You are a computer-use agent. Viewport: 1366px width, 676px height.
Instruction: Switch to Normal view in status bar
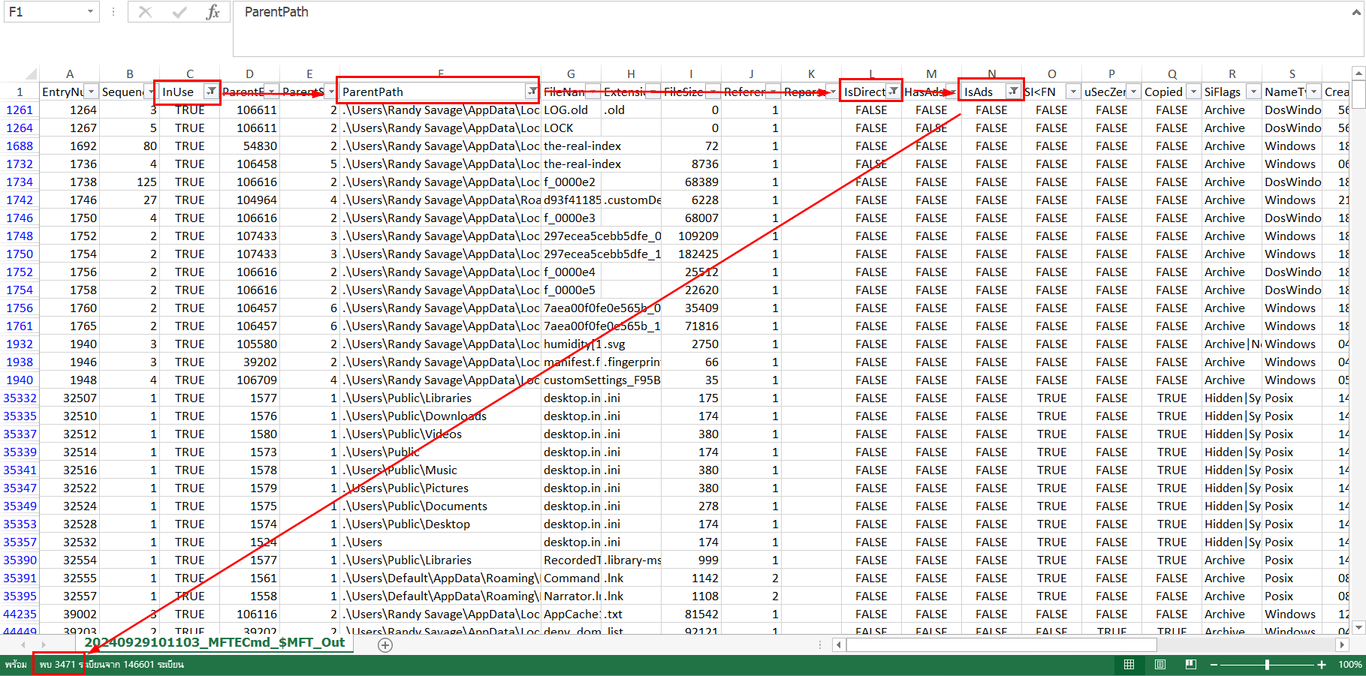[1129, 665]
